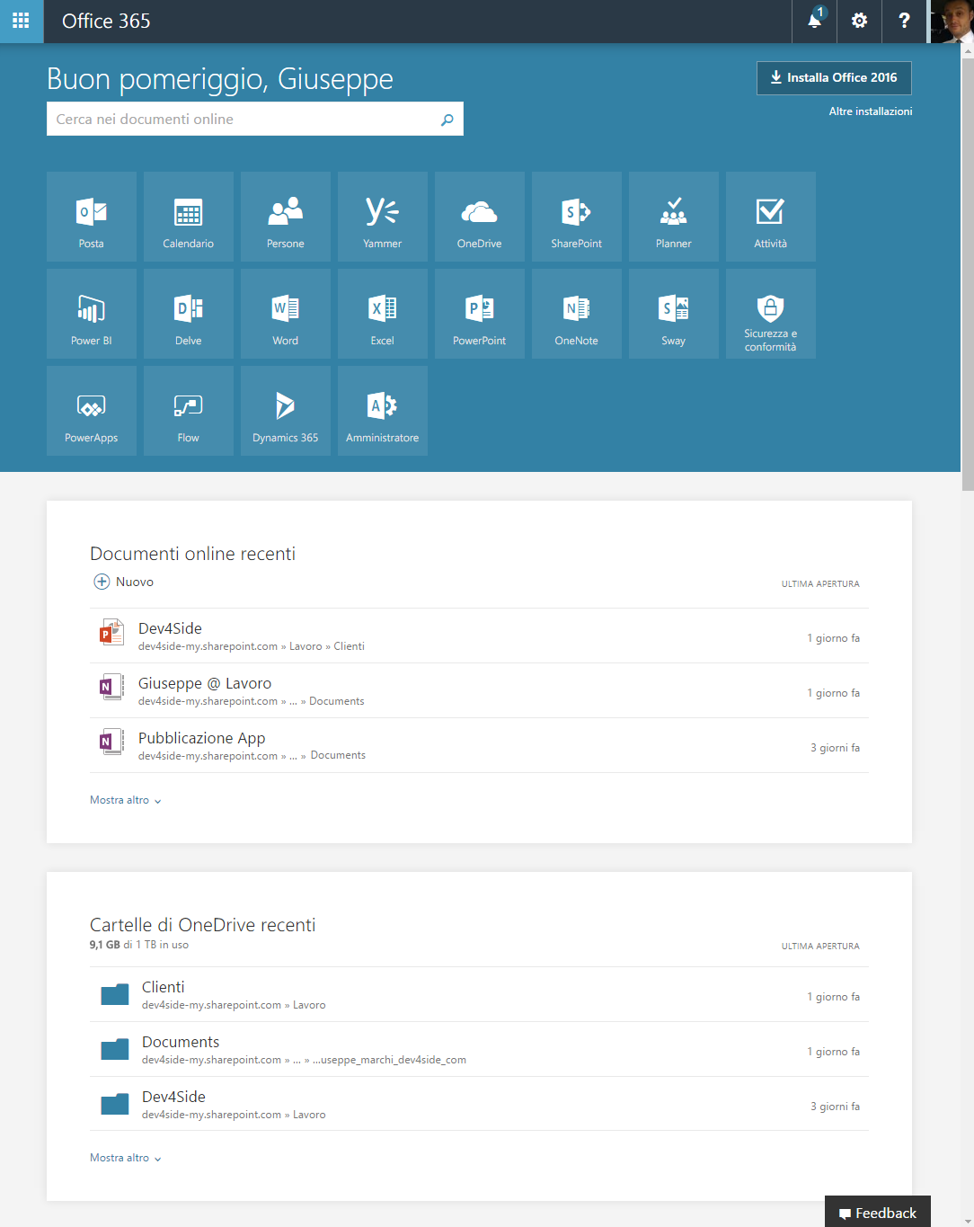974x1227 pixels.
Task: Open the OneDrive tile
Action: (480, 217)
